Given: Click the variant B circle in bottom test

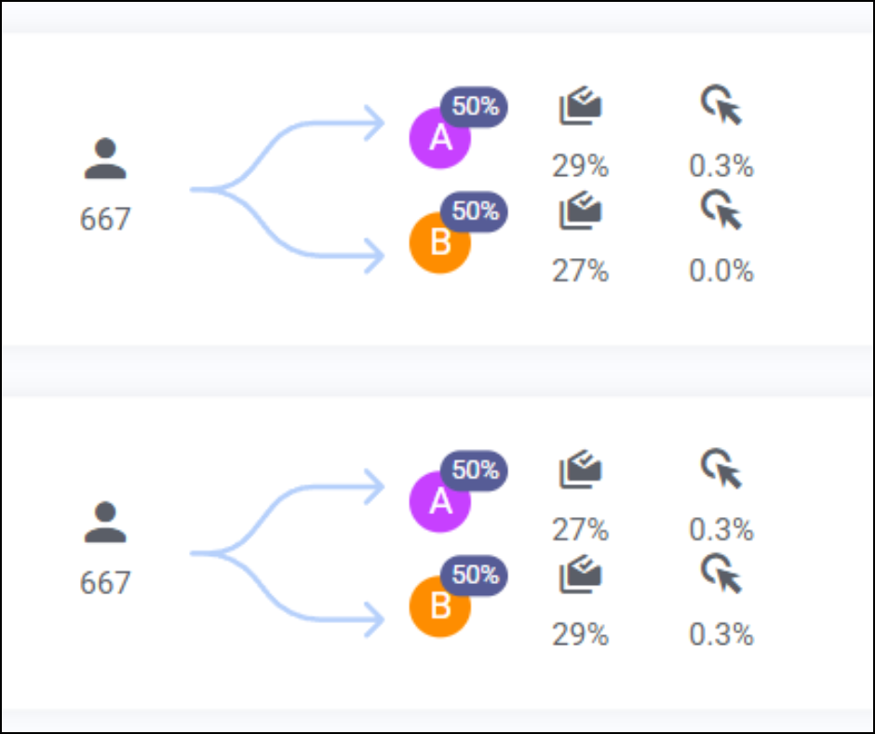Looking at the screenshot, I should point(439,604).
